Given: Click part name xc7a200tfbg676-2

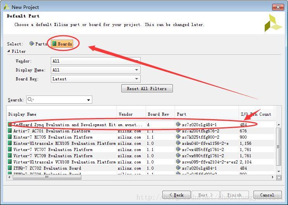Looking at the screenshot, I should (200, 131).
